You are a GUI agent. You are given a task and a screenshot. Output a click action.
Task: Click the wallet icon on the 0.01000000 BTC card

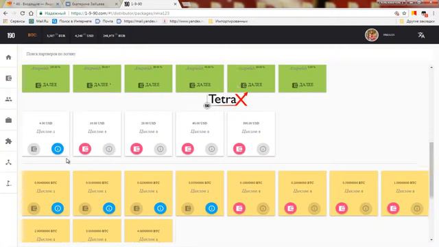click(85, 209)
